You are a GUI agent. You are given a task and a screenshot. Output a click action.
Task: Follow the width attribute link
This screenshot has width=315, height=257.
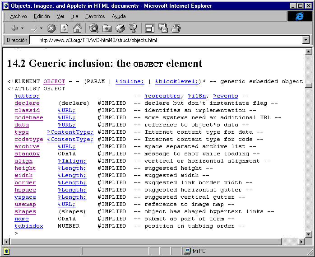pyautogui.click(x=23, y=176)
